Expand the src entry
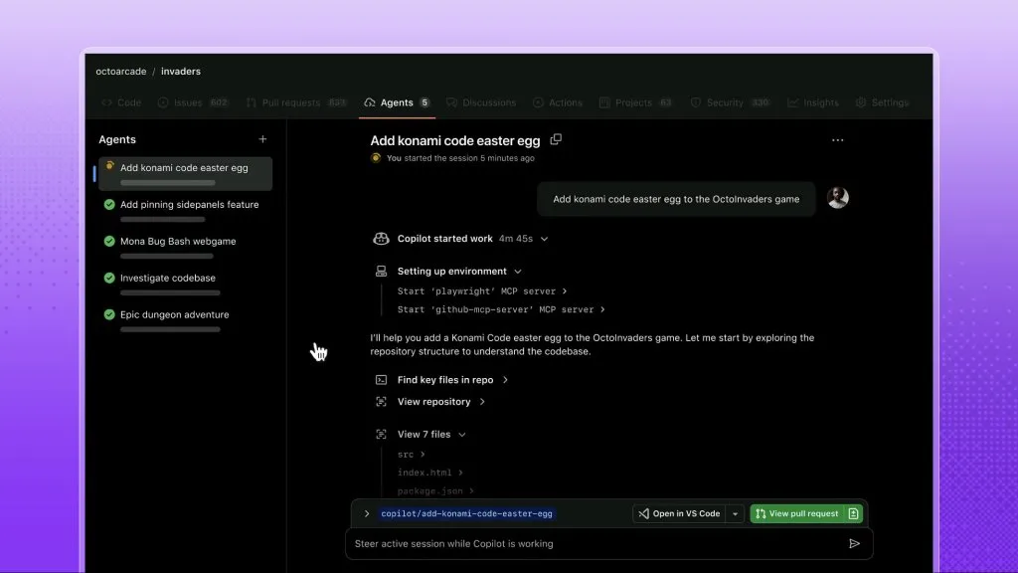This screenshot has height=573, width=1018. point(423,455)
